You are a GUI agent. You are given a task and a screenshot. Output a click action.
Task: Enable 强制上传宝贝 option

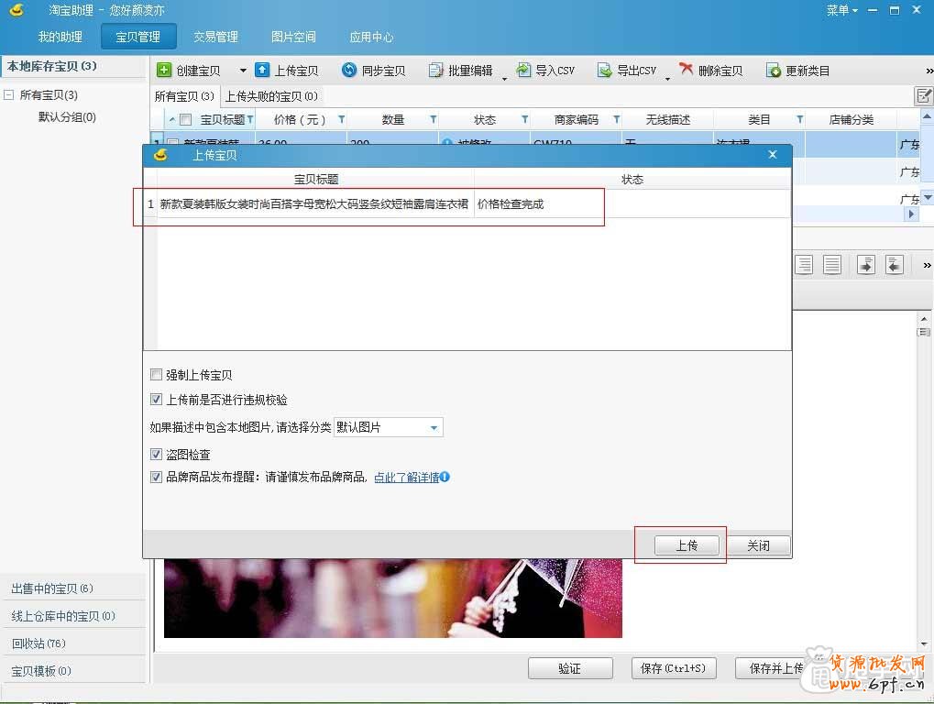156,372
